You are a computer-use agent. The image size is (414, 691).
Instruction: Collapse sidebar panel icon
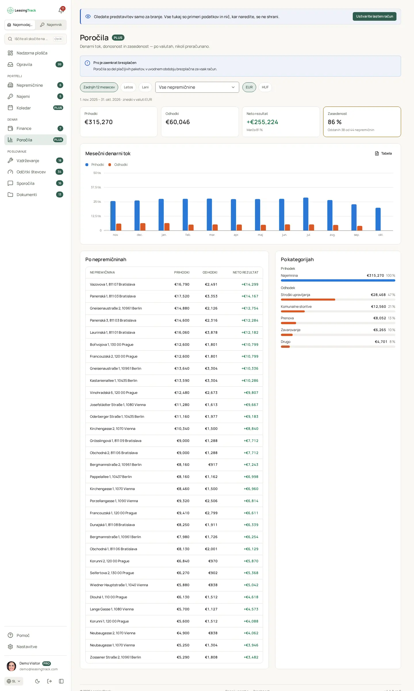[61, 681]
